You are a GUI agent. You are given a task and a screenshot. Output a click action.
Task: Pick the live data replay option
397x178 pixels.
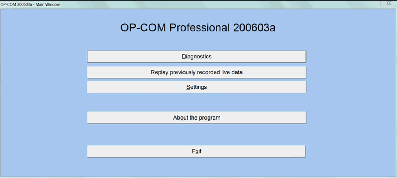click(197, 72)
